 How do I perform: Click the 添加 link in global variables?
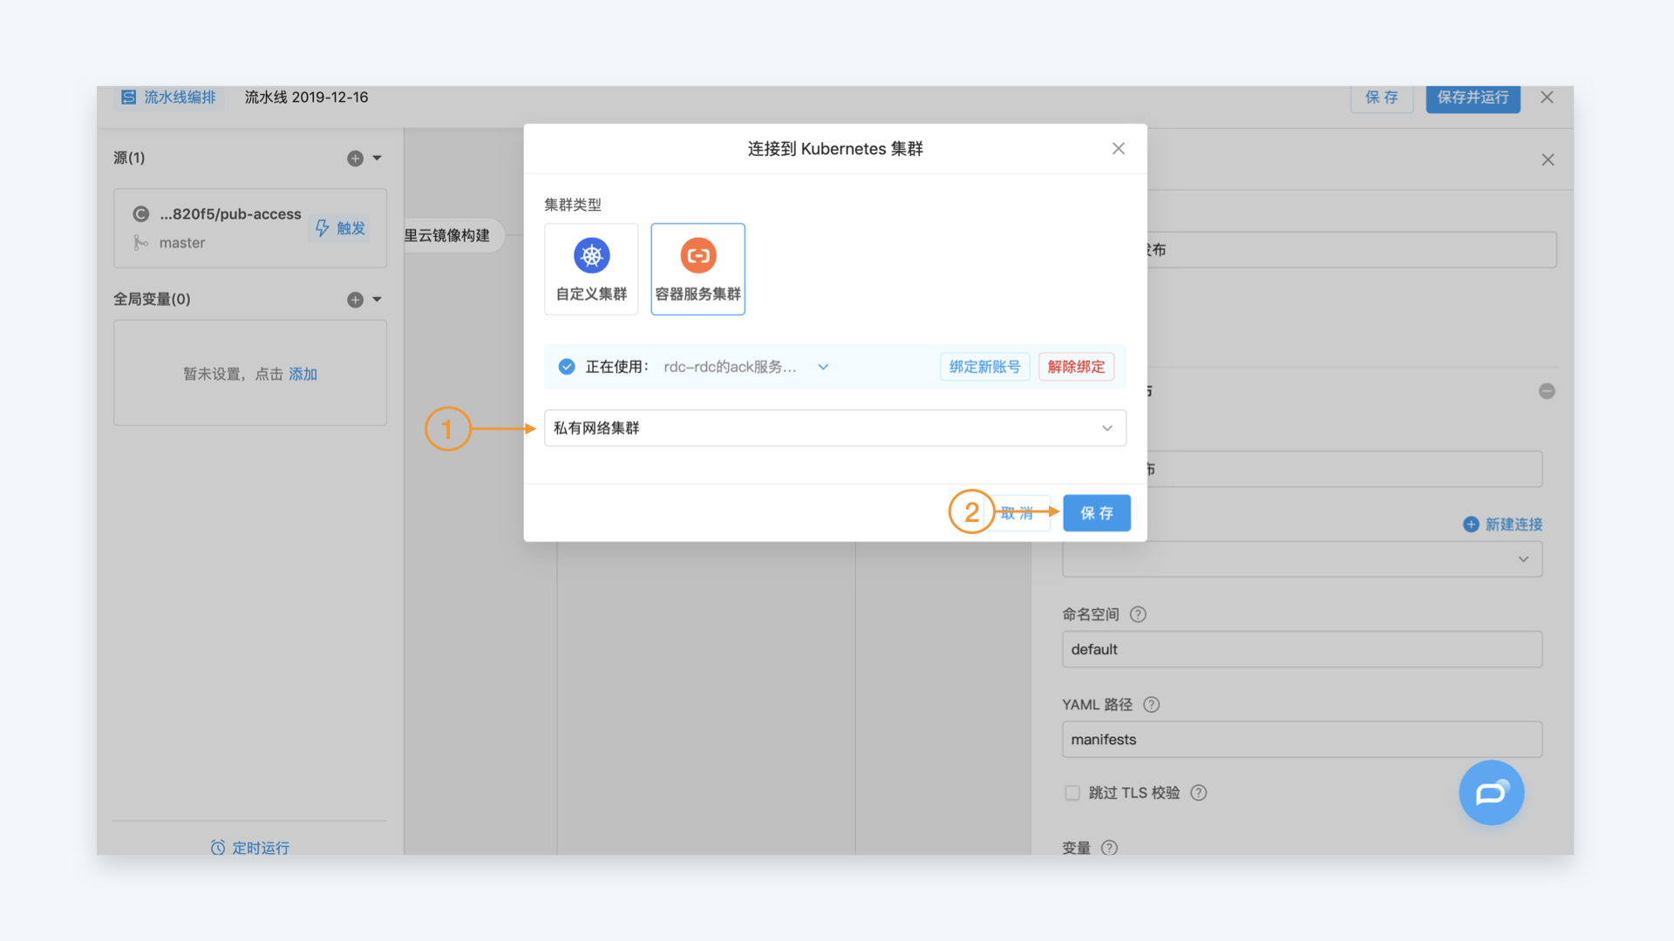click(x=303, y=374)
